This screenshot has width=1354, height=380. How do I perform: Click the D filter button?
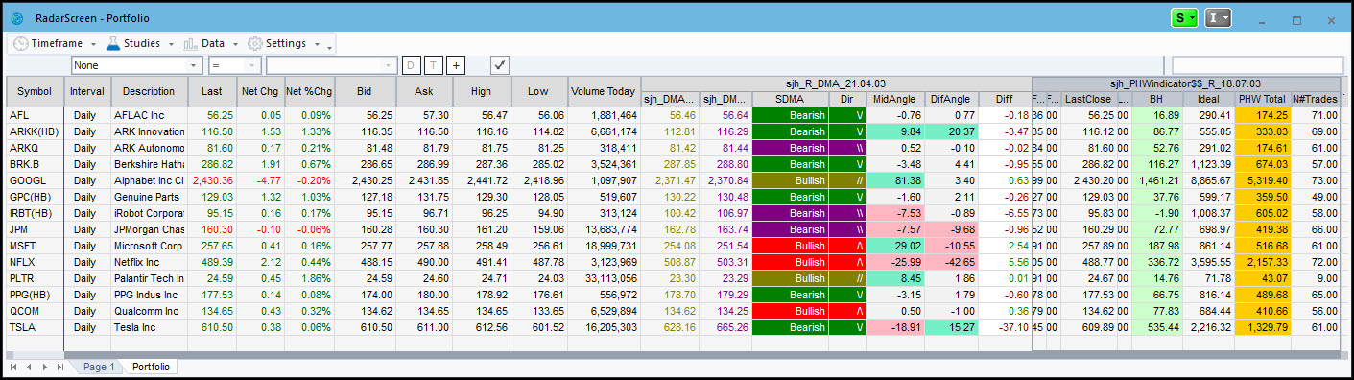click(x=411, y=65)
